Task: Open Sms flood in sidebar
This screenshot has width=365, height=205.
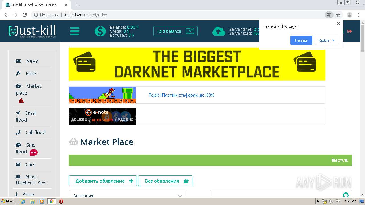Action: [32, 149]
